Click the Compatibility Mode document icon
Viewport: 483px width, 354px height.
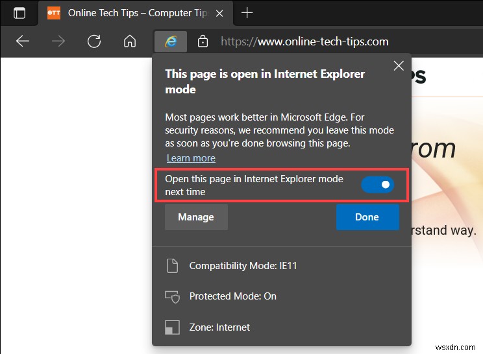click(x=172, y=266)
